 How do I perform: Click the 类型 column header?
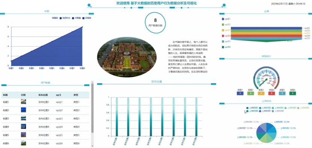tap(76, 95)
